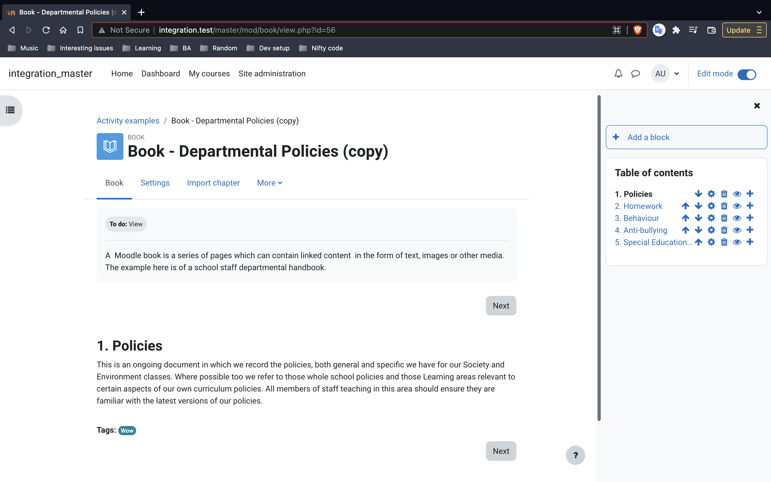Click the integration_master site name

pos(50,74)
